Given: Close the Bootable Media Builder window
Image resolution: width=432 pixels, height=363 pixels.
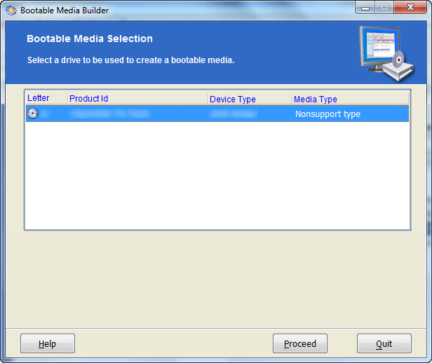Looking at the screenshot, I should click(410, 8).
